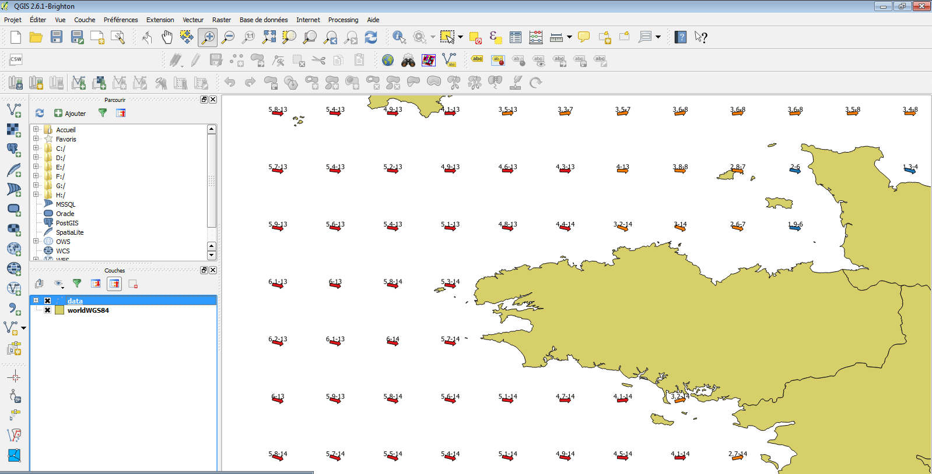Open the measure tool dropdown arrow
This screenshot has height=474, width=932.
point(569,37)
